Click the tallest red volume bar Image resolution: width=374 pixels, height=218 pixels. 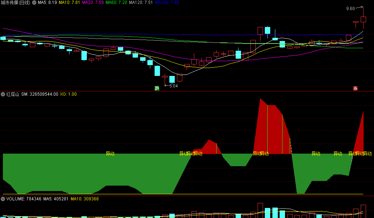click(x=260, y=210)
